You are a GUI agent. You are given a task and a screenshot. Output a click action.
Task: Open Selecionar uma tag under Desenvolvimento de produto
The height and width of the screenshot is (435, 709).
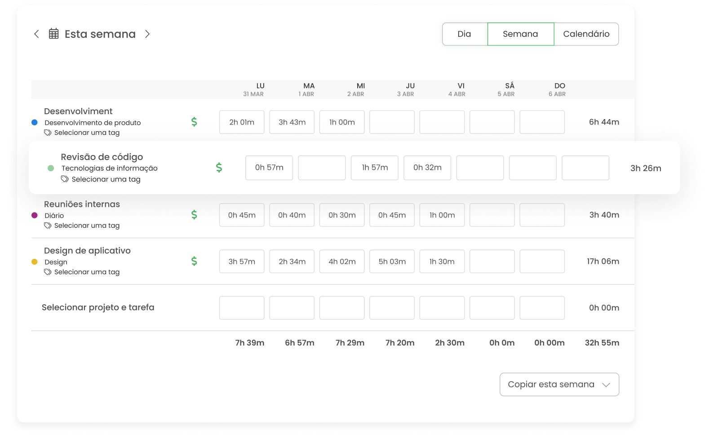87,133
